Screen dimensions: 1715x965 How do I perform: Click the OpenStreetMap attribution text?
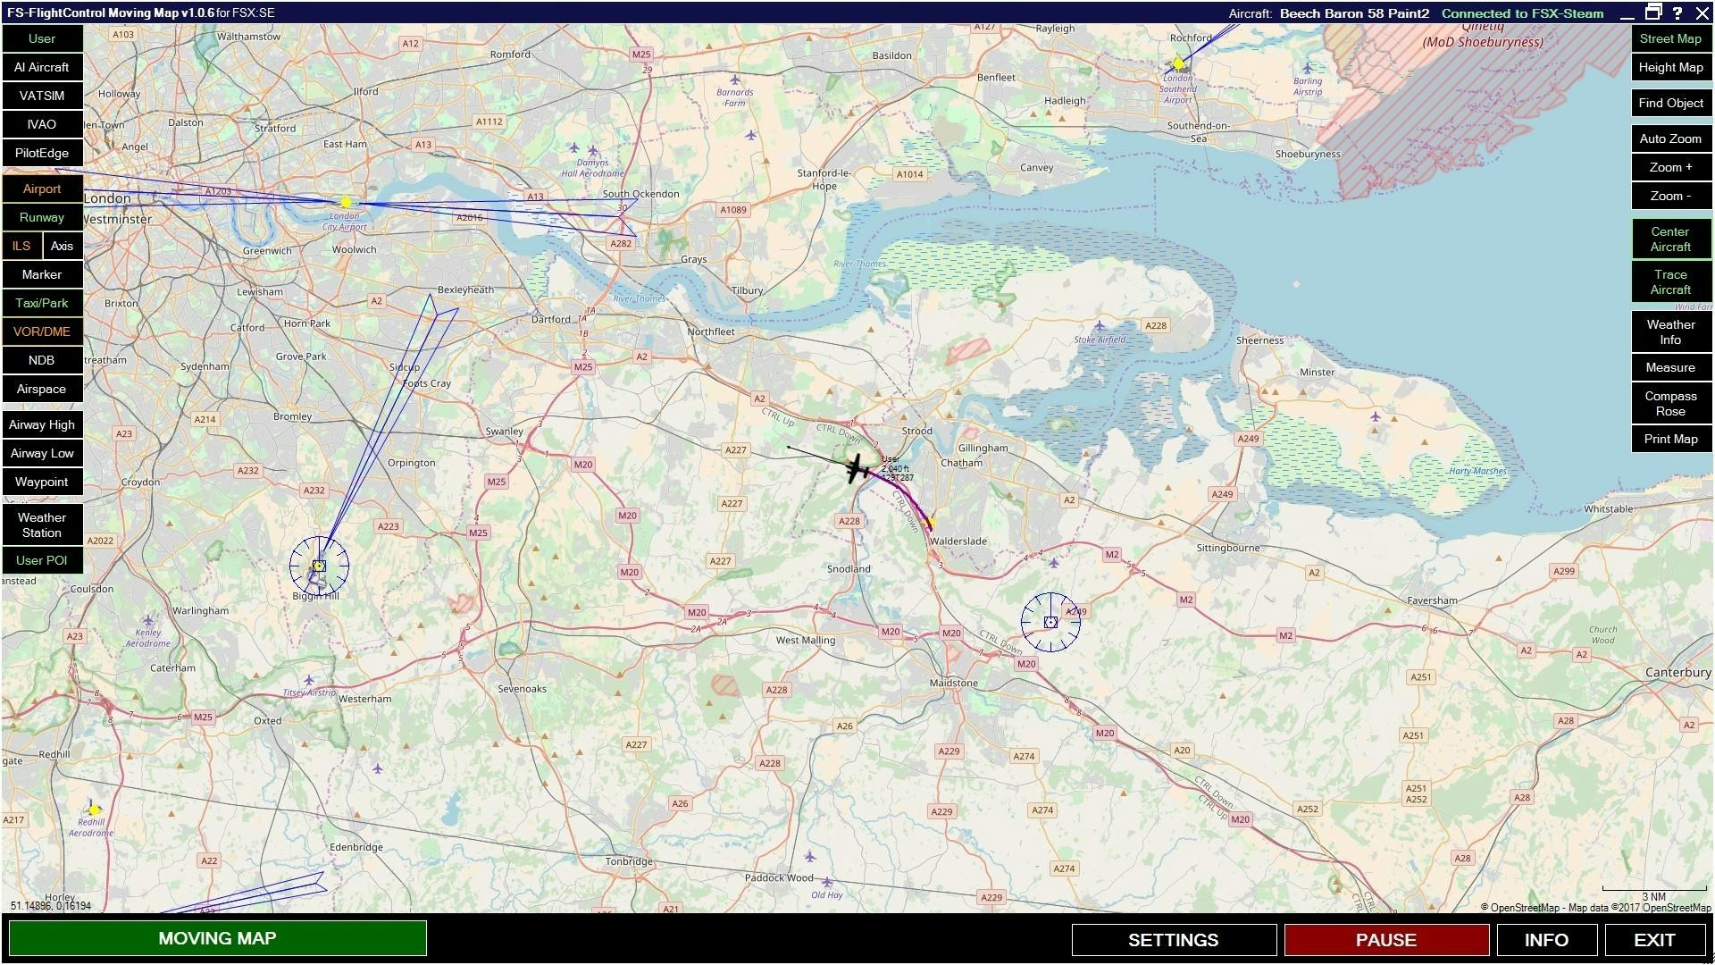click(x=1595, y=908)
